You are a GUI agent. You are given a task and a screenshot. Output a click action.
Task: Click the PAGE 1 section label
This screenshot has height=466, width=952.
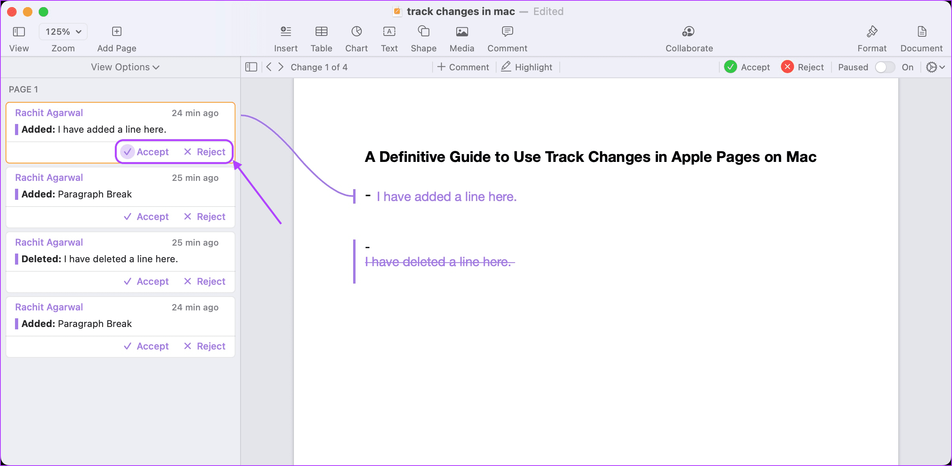24,90
